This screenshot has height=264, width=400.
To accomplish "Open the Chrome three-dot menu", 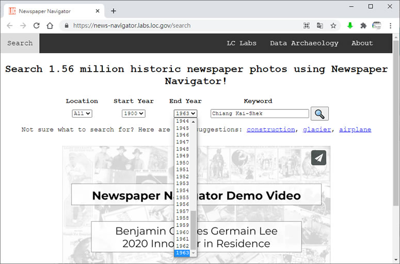I will (x=390, y=25).
